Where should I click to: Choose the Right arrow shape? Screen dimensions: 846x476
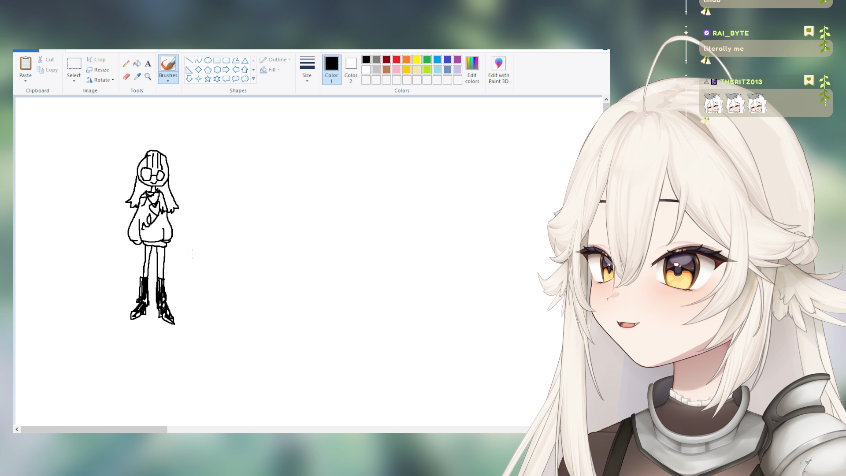pyautogui.click(x=226, y=70)
